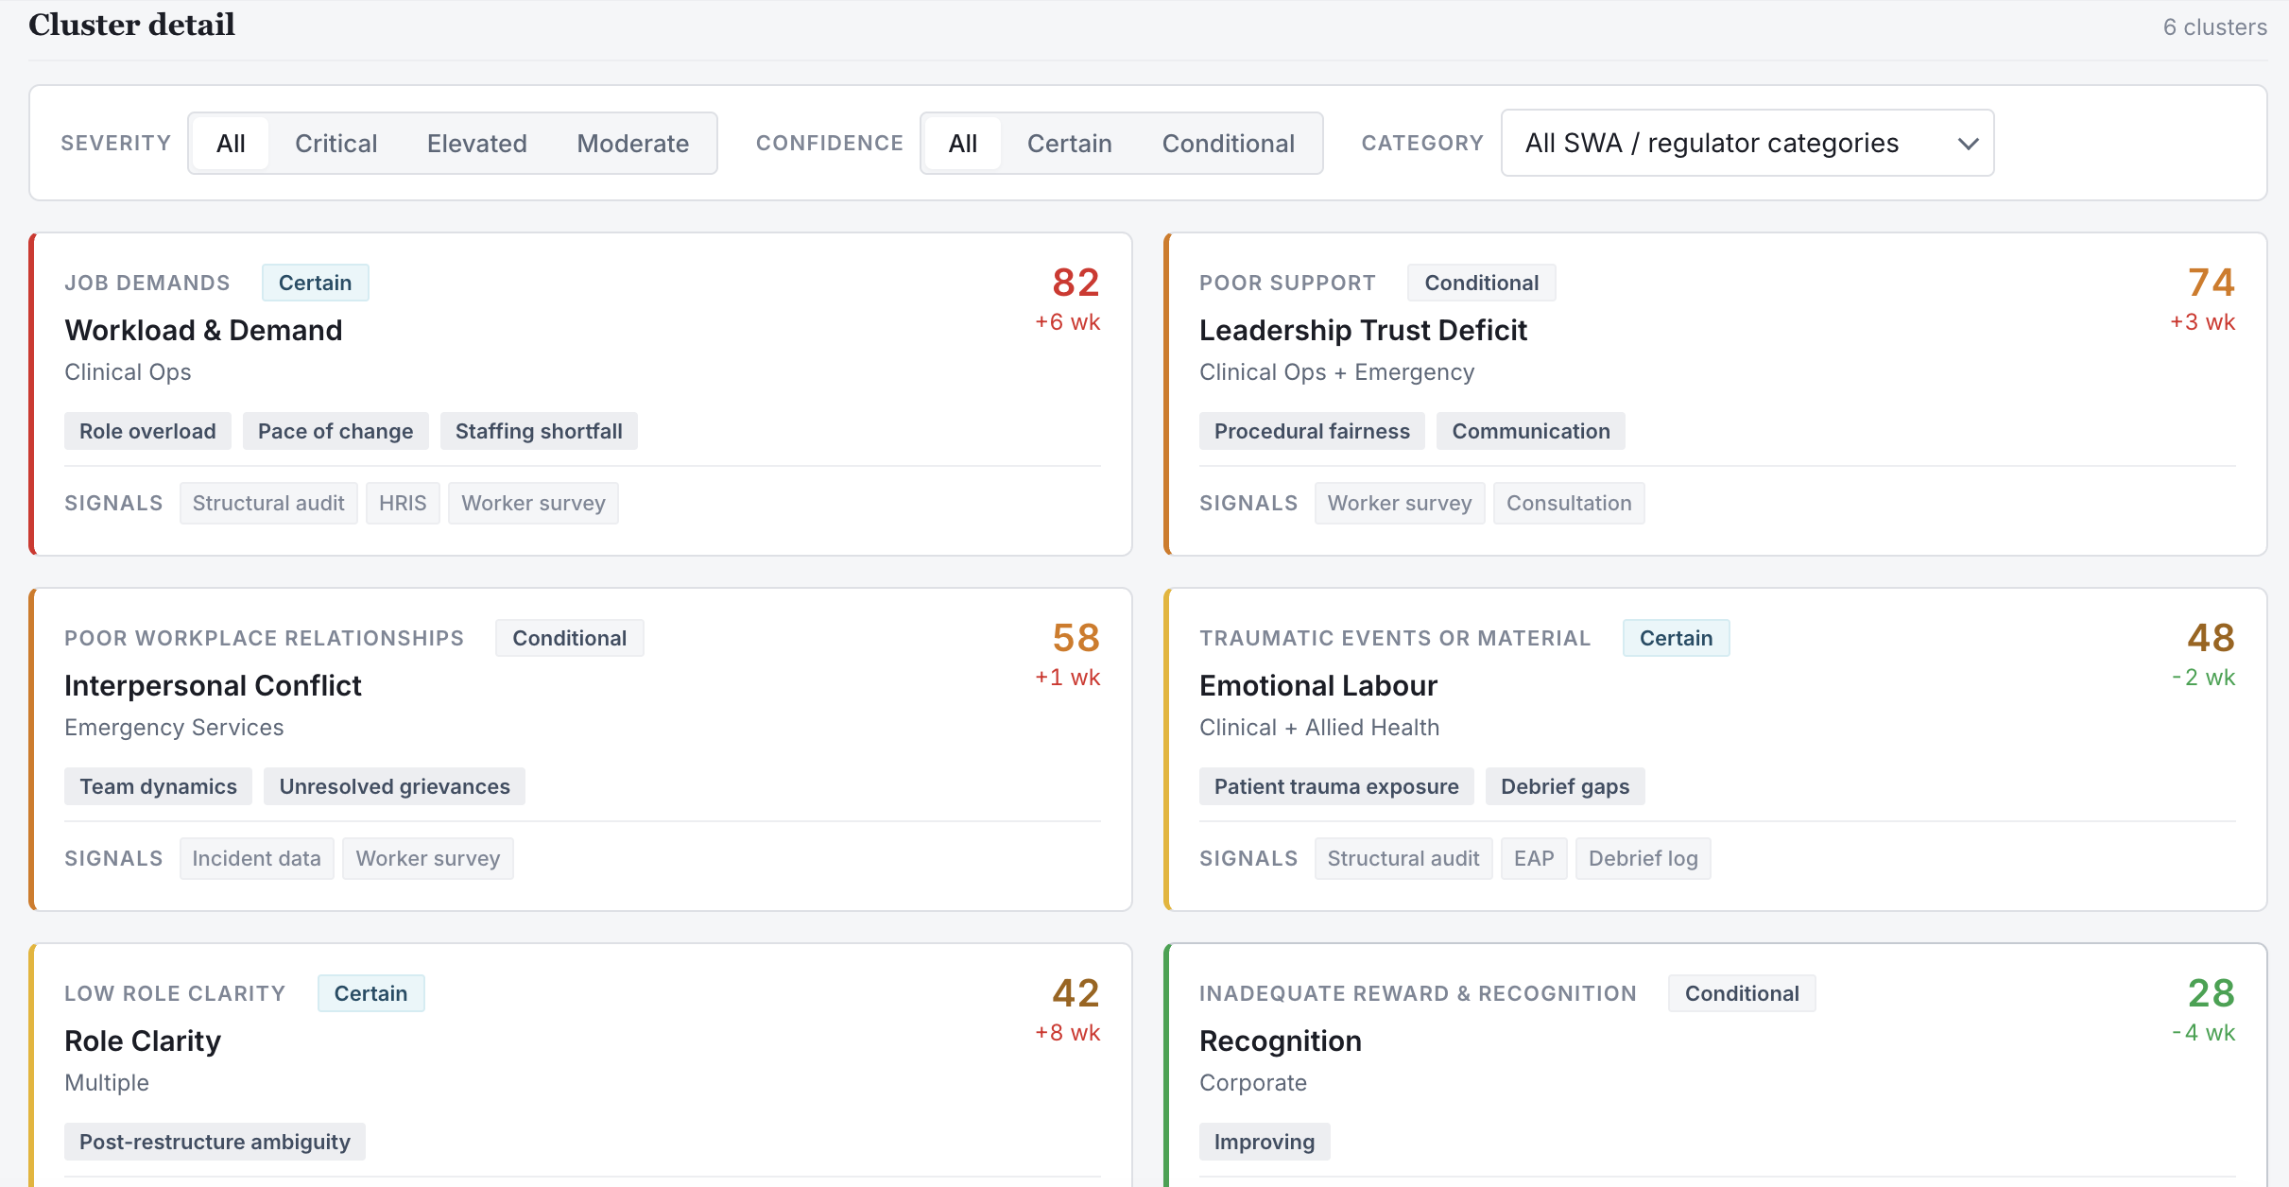Click Structural audit signal in Emotional Labour
This screenshot has height=1187, width=2289.
(x=1403, y=858)
